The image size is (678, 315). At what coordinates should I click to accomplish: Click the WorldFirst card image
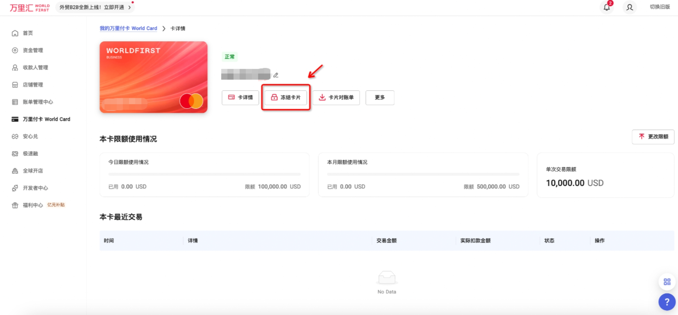(x=153, y=77)
